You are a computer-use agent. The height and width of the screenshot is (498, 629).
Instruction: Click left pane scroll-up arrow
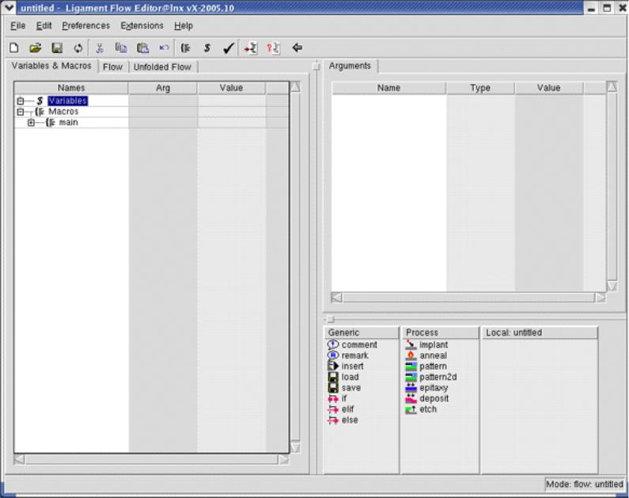tap(295, 87)
